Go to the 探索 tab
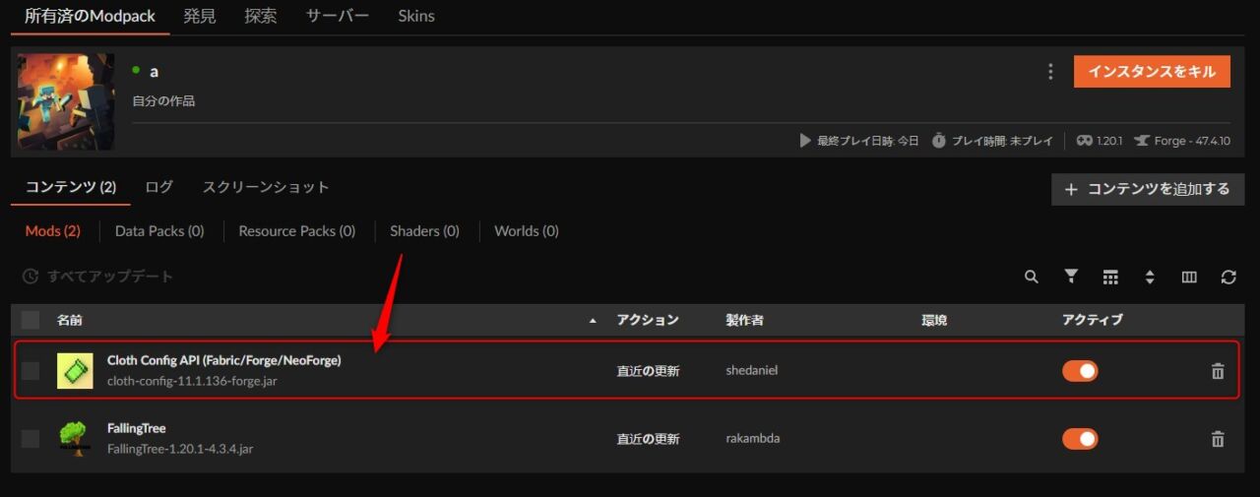This screenshot has width=1260, height=497. (261, 16)
